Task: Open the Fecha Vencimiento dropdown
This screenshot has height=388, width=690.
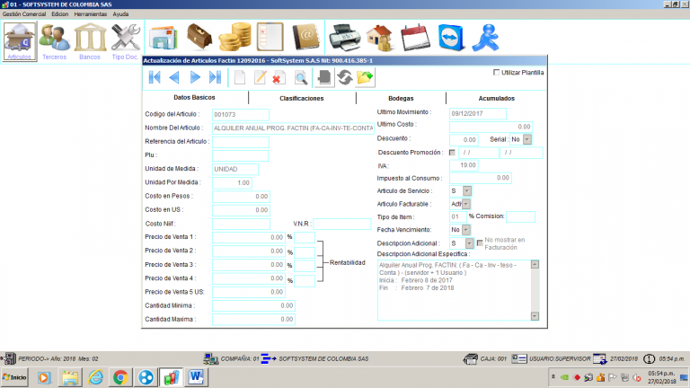Action: [466, 230]
